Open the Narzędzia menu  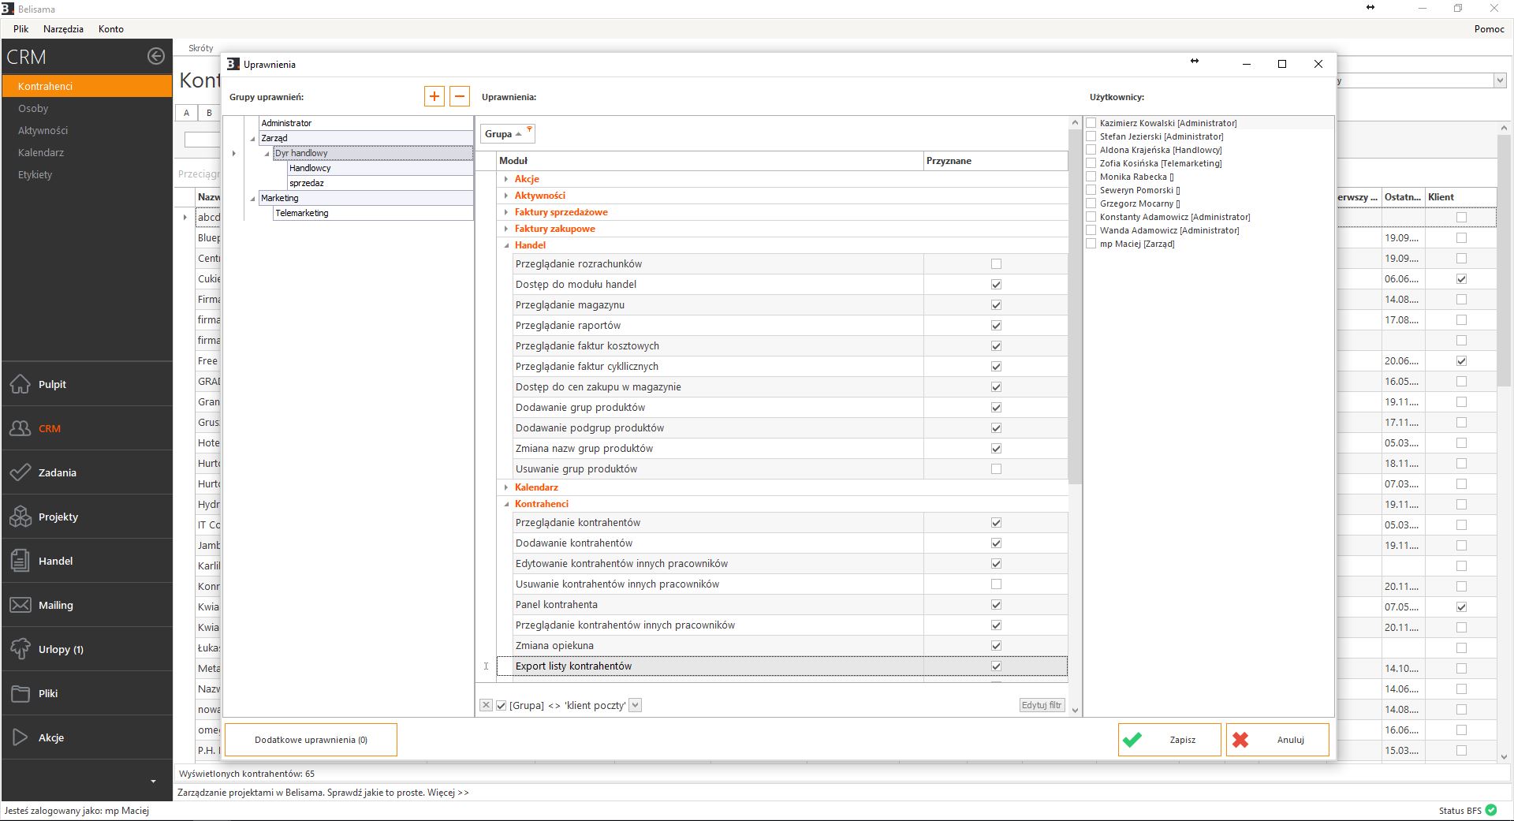point(63,29)
